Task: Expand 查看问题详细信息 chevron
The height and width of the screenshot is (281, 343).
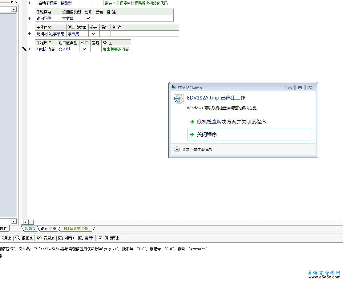Action: click(177, 150)
